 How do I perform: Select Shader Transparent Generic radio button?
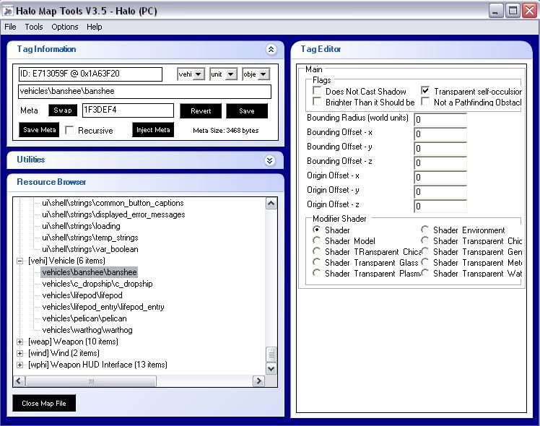[425, 251]
